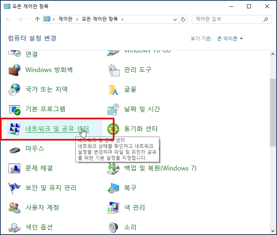
Task: Open the 마우스 icon
Action: [15, 150]
